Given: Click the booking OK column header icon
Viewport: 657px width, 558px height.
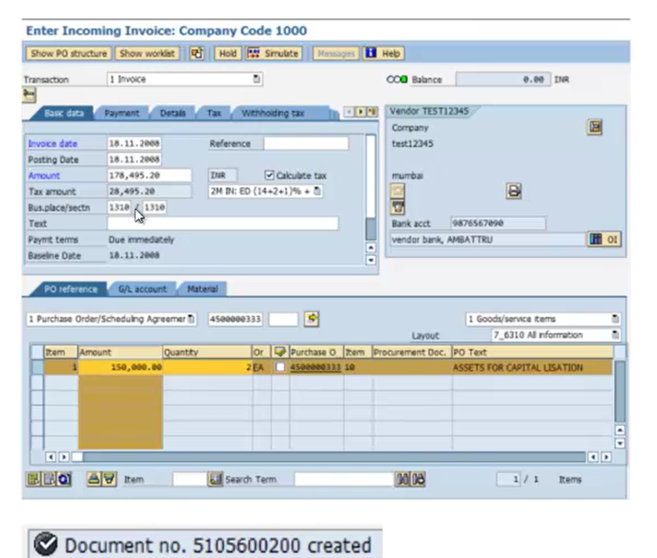Looking at the screenshot, I should pos(280,352).
